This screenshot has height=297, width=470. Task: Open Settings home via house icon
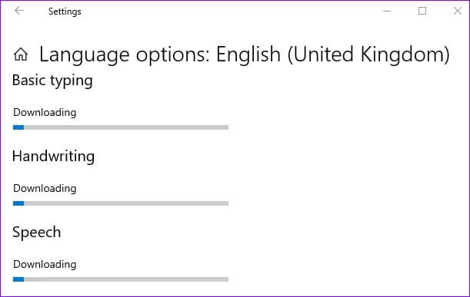21,54
